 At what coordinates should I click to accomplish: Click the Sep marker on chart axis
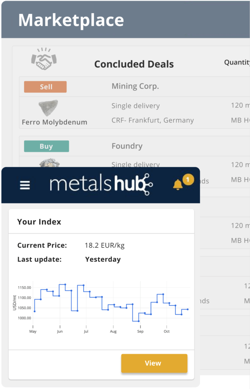pos(140,331)
